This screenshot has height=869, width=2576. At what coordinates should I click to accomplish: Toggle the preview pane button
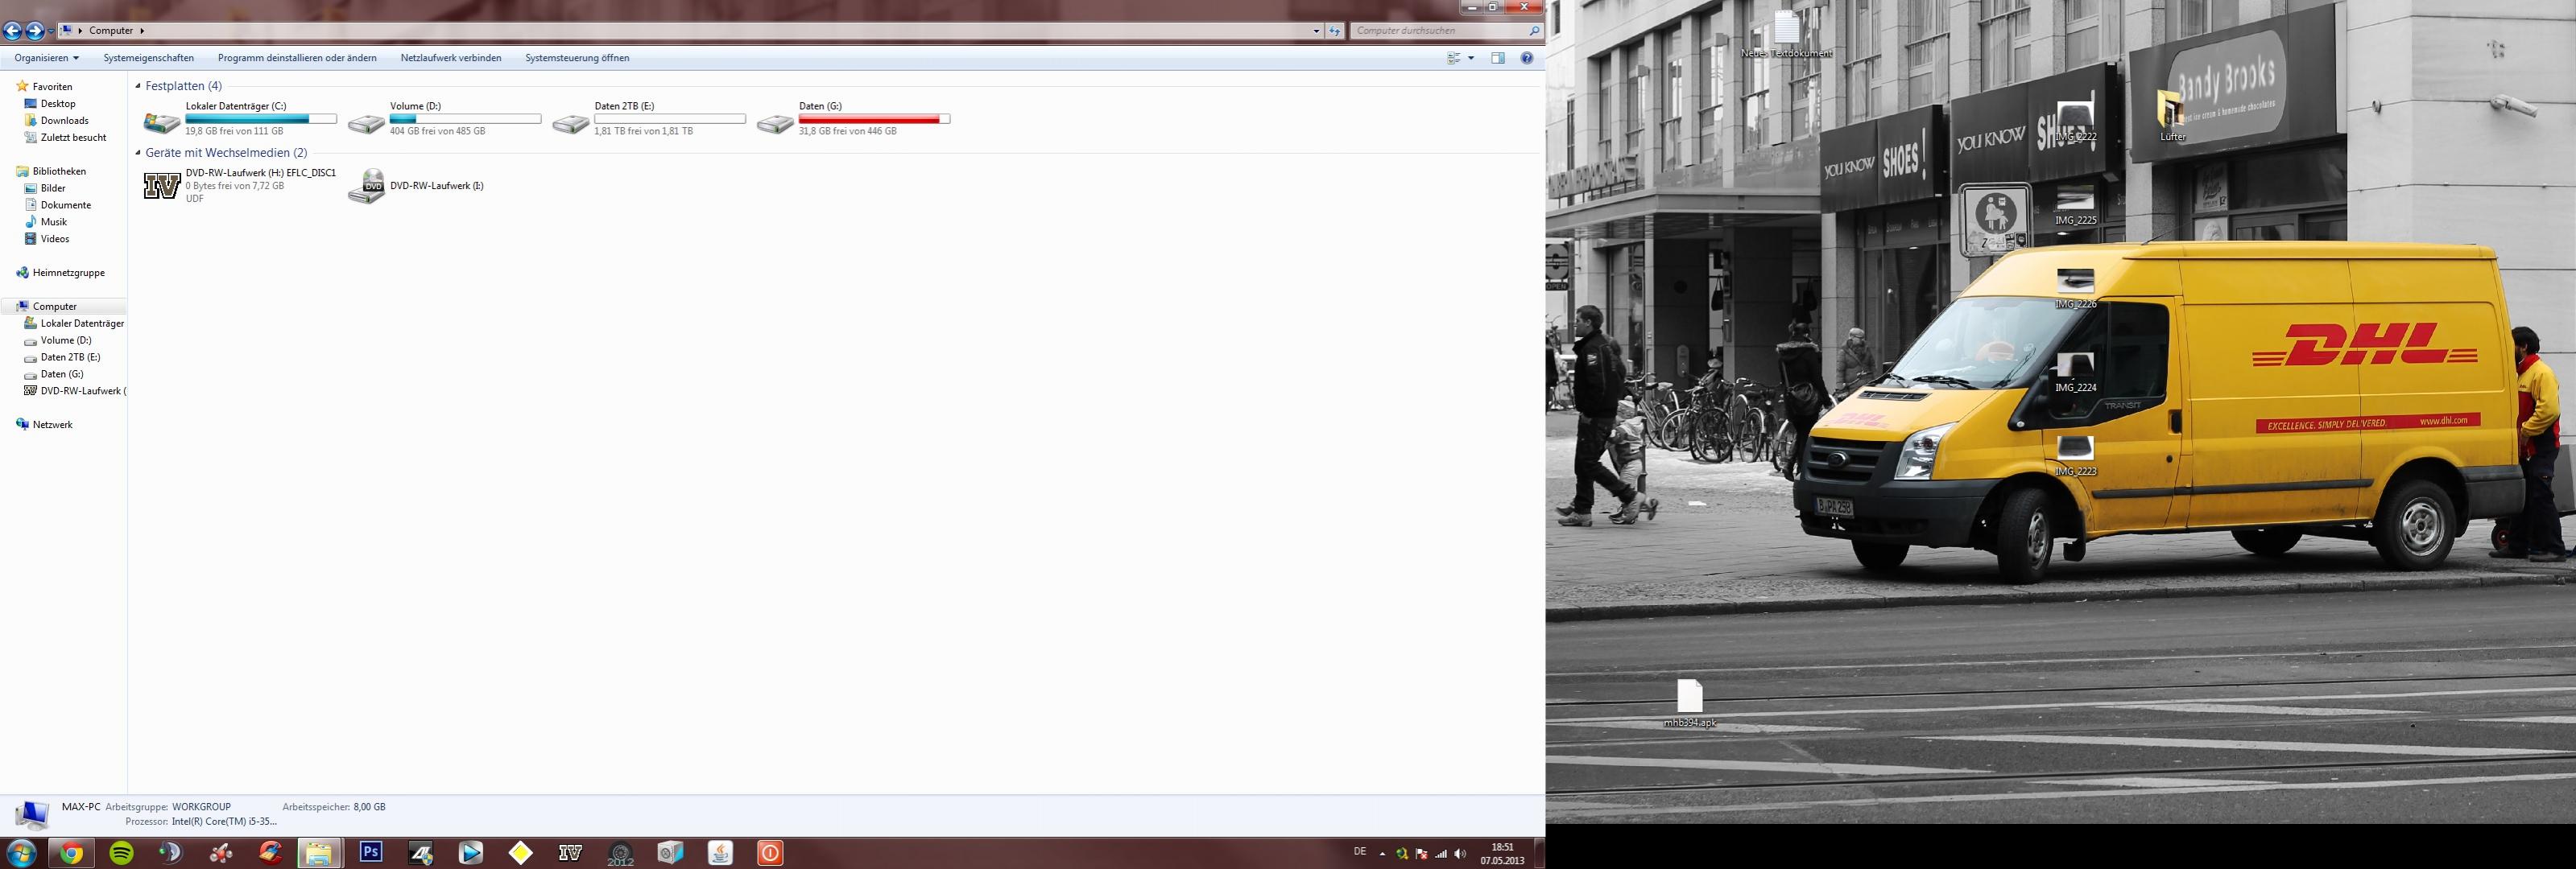click(x=1498, y=58)
